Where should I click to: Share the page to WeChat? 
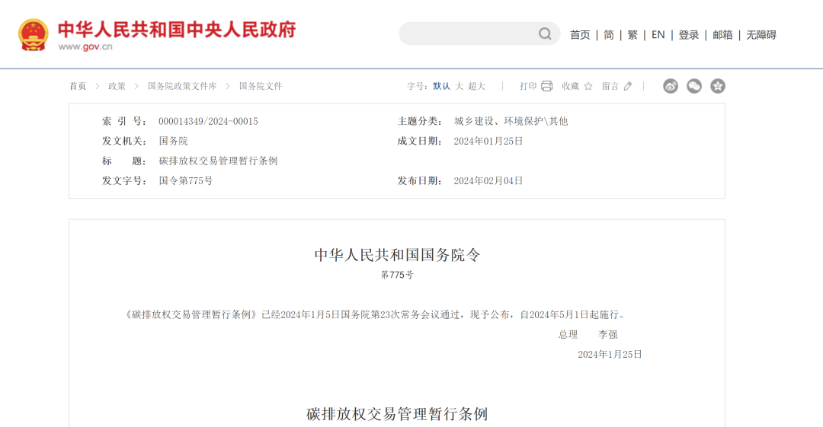pyautogui.click(x=694, y=86)
